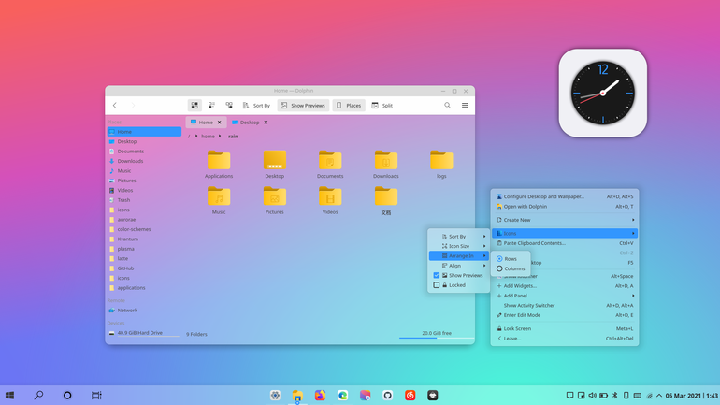This screenshot has height=405, width=720.
Task: Switch Dolphin to icons view mode
Action: click(x=194, y=106)
